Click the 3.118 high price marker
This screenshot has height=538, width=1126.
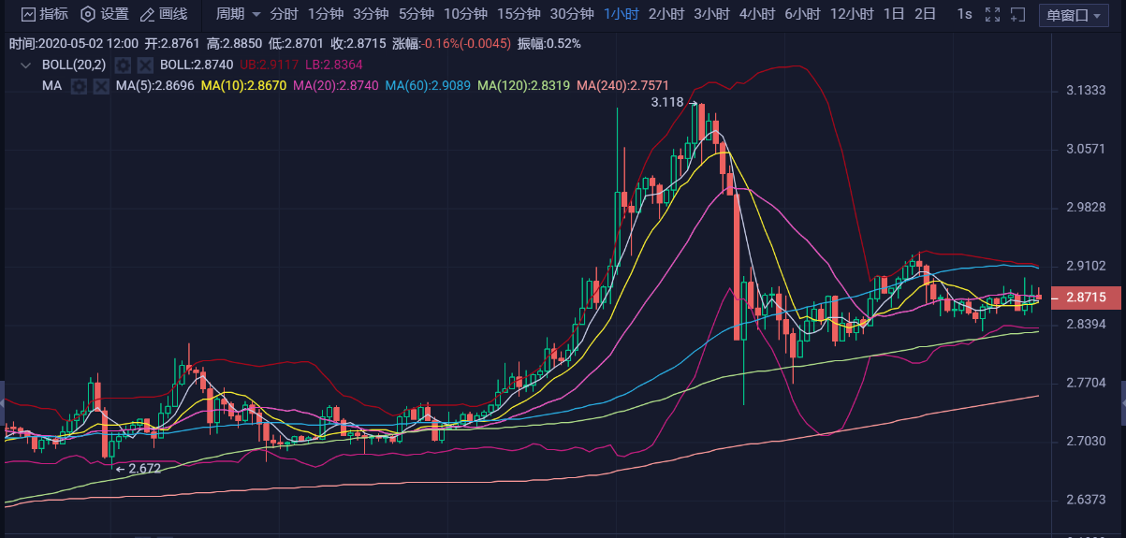[666, 102]
